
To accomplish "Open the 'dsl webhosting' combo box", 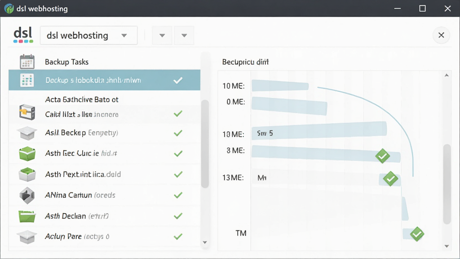I will (88, 36).
